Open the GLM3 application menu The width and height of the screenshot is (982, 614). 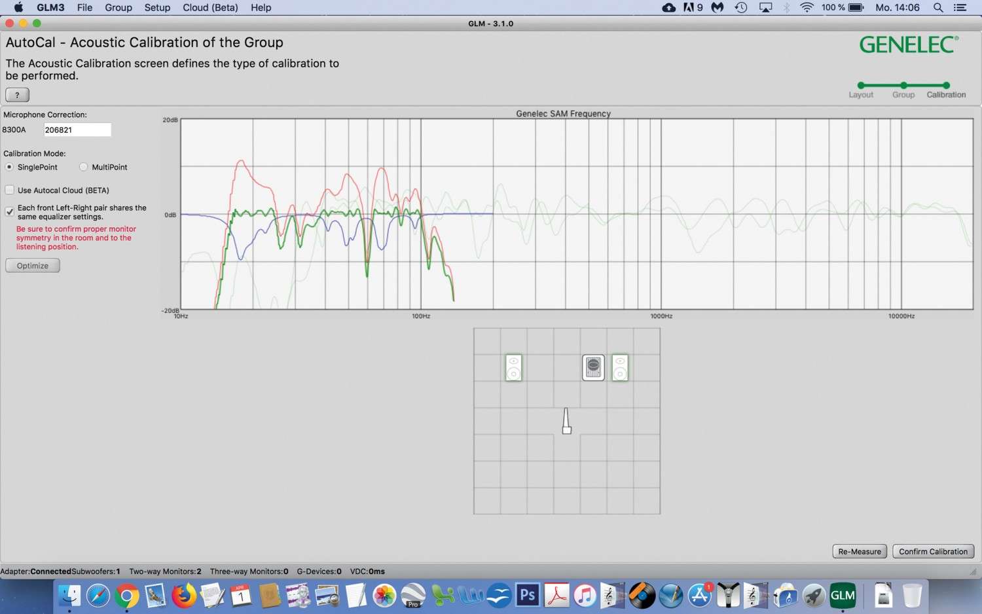point(50,7)
